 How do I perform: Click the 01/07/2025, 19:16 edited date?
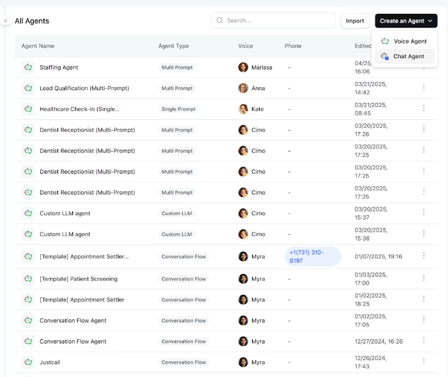click(x=378, y=256)
